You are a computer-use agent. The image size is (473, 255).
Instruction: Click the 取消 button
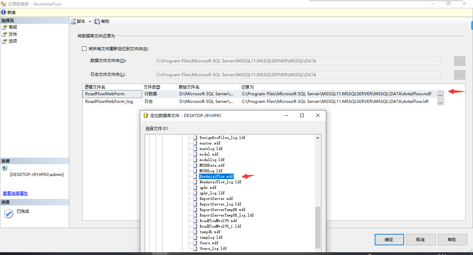click(x=420, y=239)
